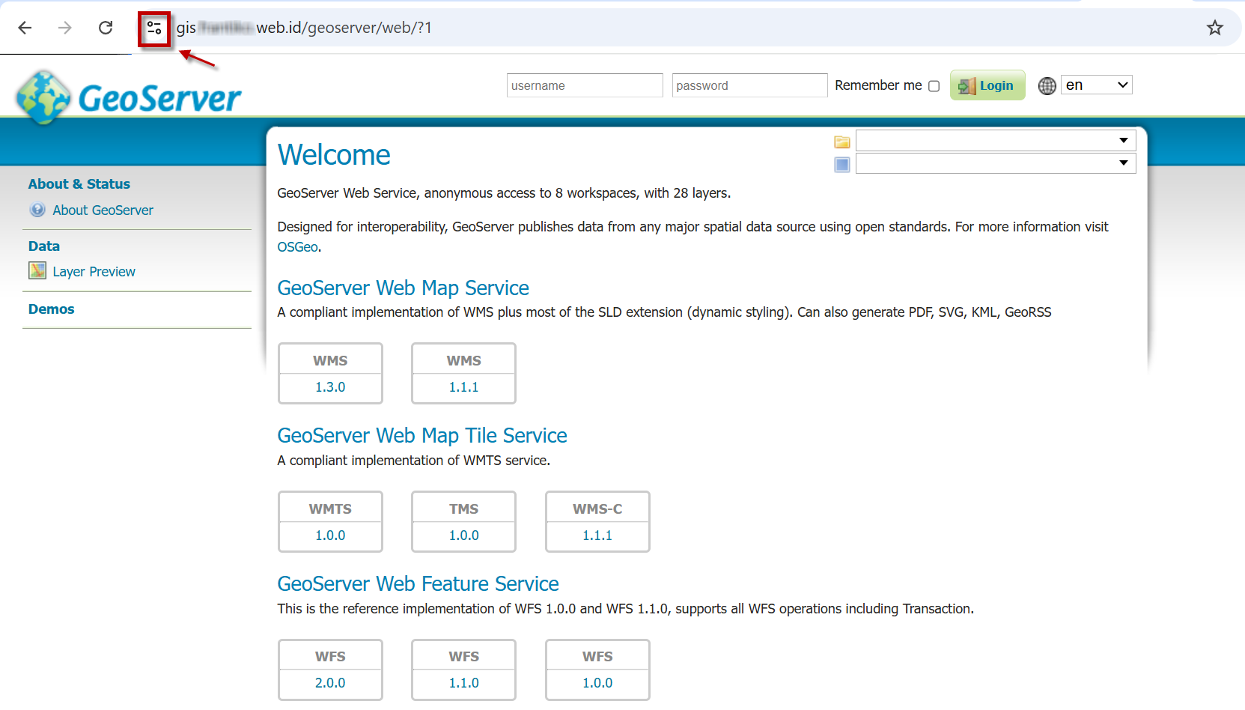
Task: Click the About GeoServer info icon
Action: tap(37, 210)
